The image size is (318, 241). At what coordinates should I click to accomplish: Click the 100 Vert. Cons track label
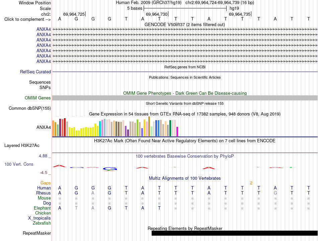(x=19, y=164)
